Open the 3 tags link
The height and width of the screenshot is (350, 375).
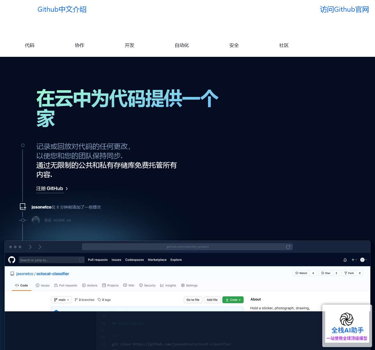pyautogui.click(x=104, y=300)
